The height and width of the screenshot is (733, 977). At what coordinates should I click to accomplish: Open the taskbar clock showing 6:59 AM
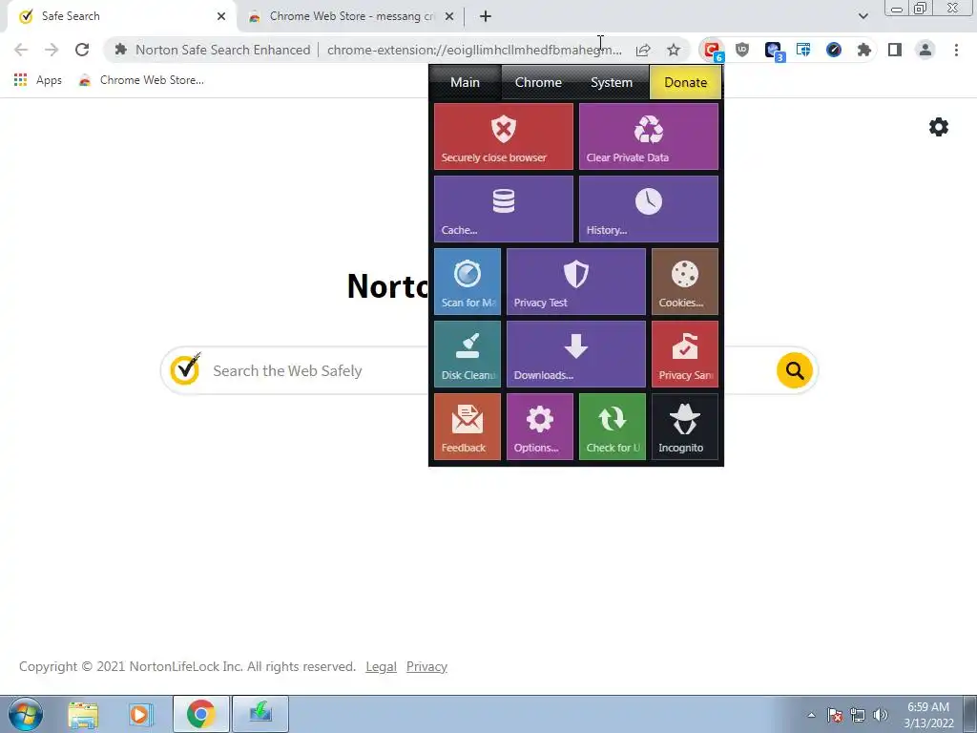[x=928, y=715]
